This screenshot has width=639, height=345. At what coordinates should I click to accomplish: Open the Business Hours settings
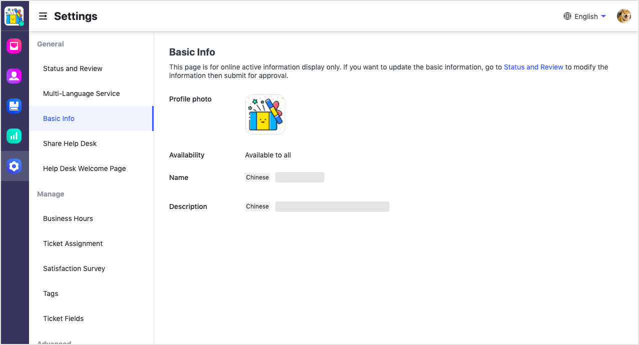[x=68, y=218]
